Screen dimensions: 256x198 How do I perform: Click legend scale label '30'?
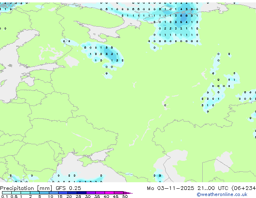(88, 196)
